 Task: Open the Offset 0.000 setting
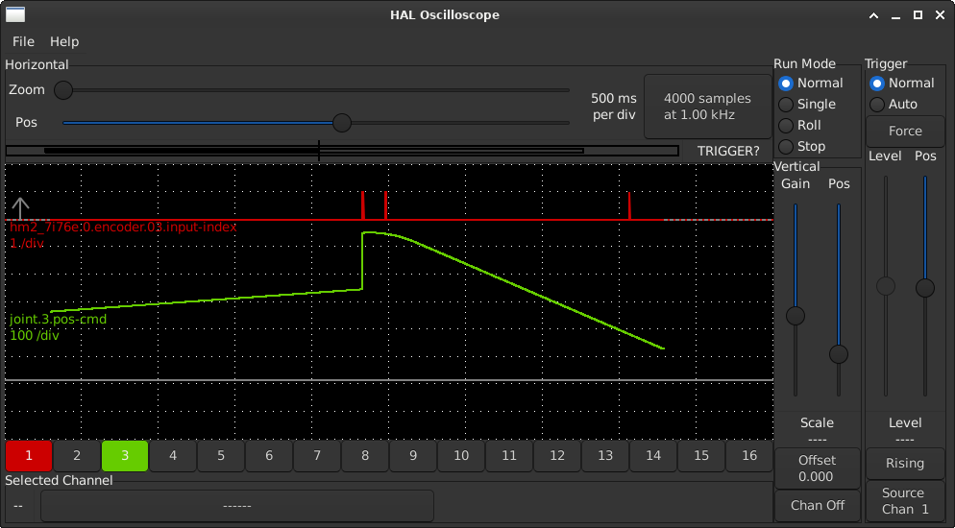tap(816, 468)
